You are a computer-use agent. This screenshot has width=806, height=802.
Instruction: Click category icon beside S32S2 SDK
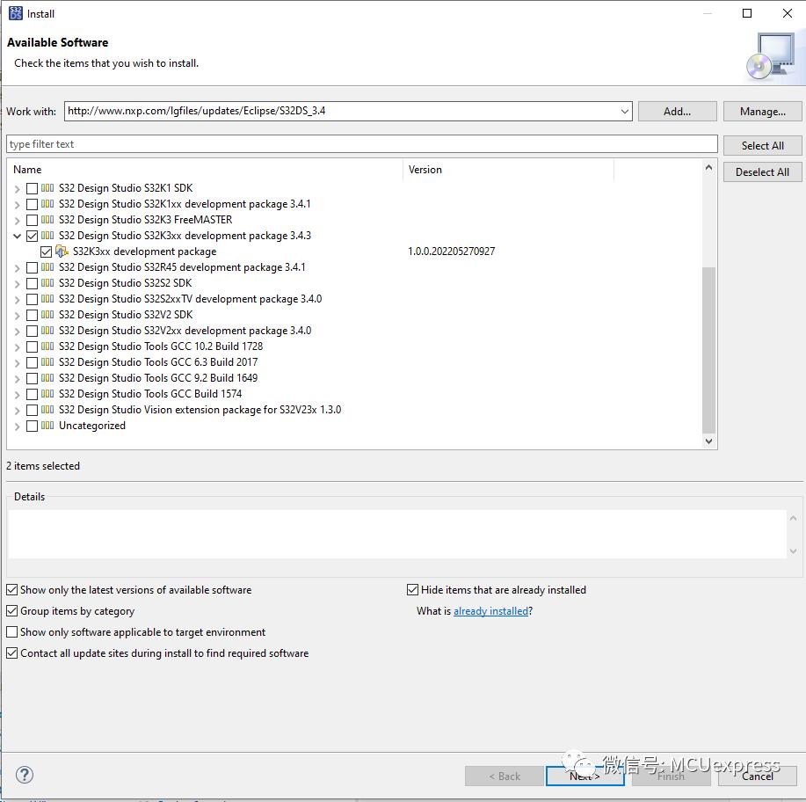47,283
